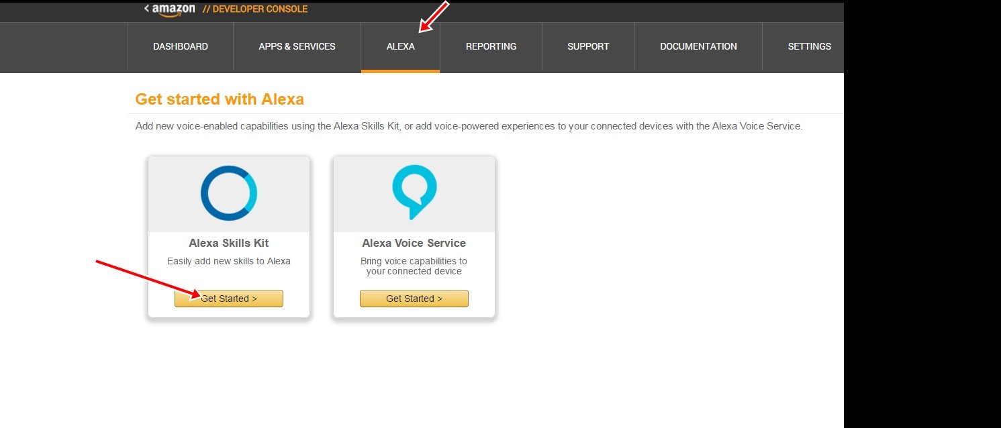This screenshot has width=1001, height=428.
Task: Click 'Bring voice capabilities to your connected device' text
Action: [414, 266]
